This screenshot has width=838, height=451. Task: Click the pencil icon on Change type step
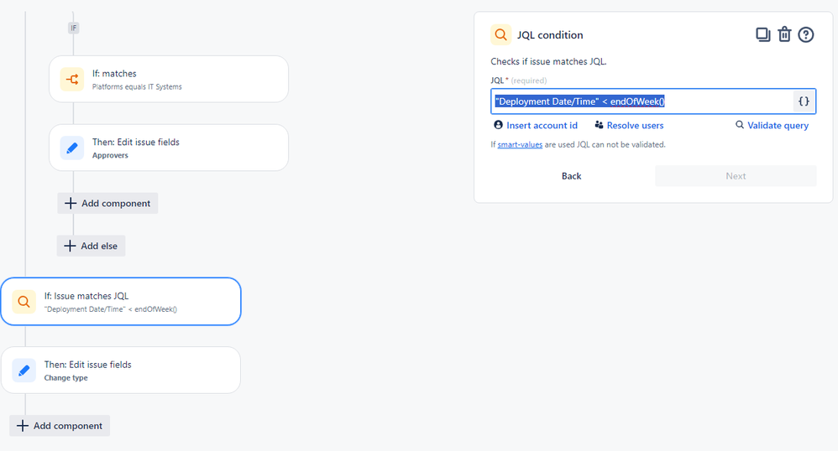[x=24, y=371]
